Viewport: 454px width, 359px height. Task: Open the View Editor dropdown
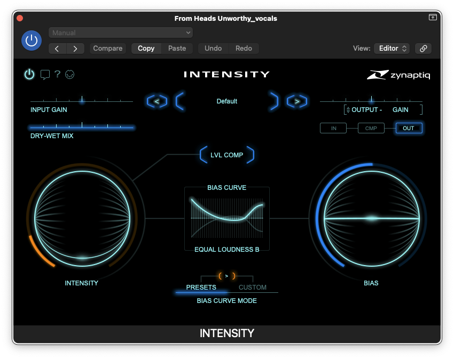[x=392, y=49]
